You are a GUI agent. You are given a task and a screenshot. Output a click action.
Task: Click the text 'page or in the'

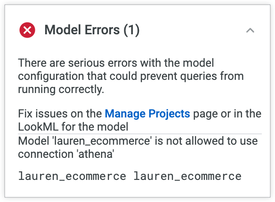coord(227,114)
